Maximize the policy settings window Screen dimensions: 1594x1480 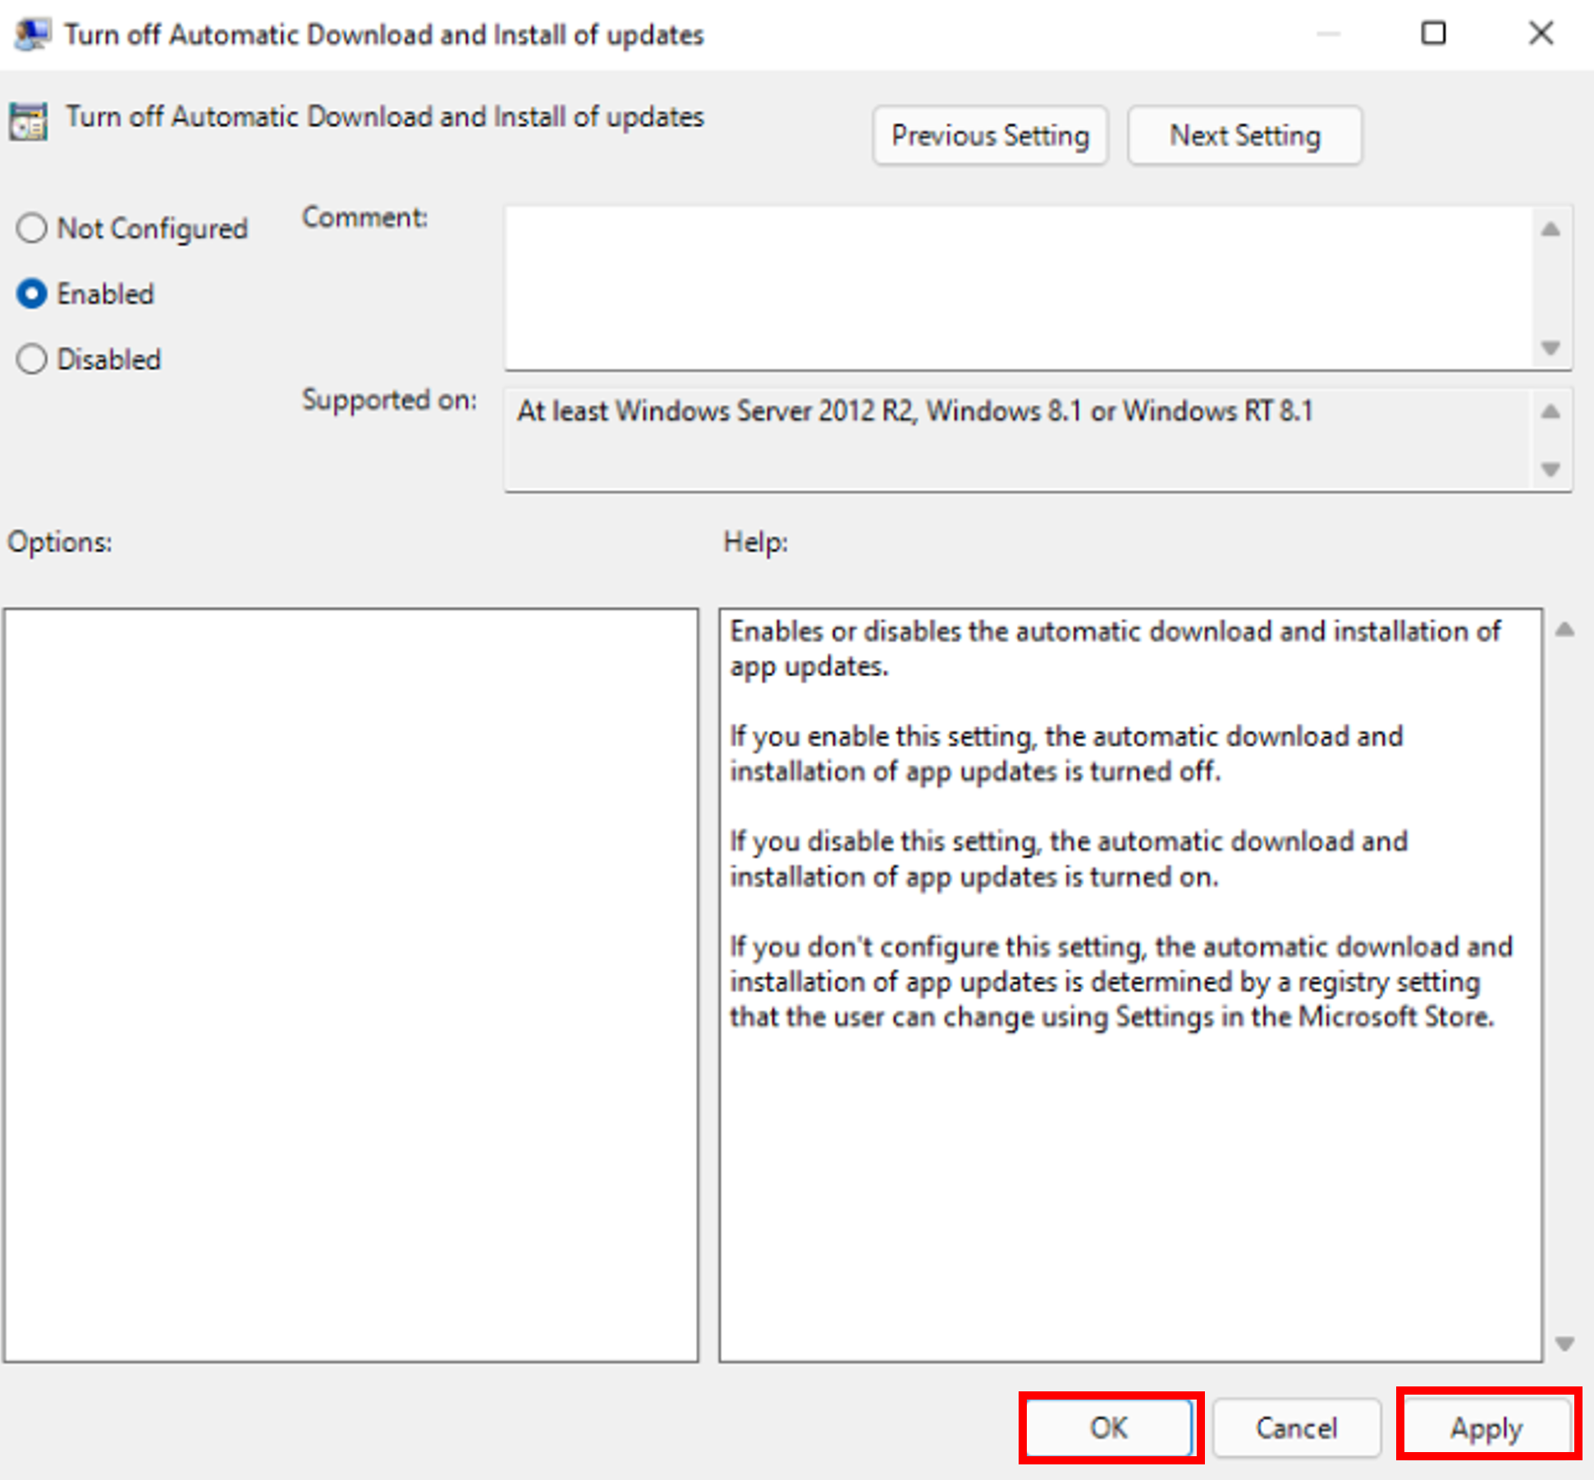(x=1433, y=34)
